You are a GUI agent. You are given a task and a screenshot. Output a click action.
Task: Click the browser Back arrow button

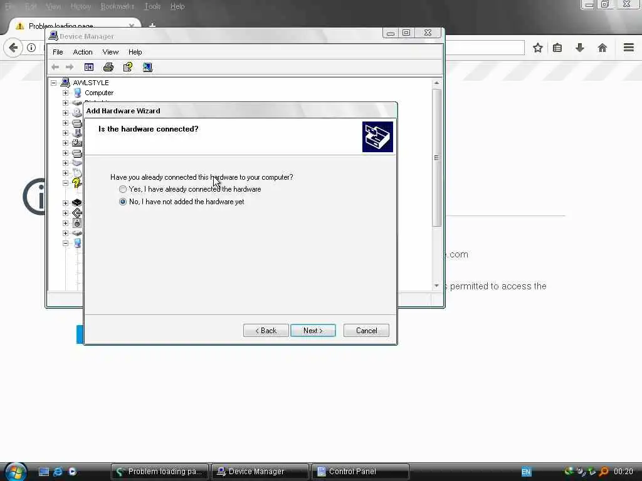tap(13, 48)
